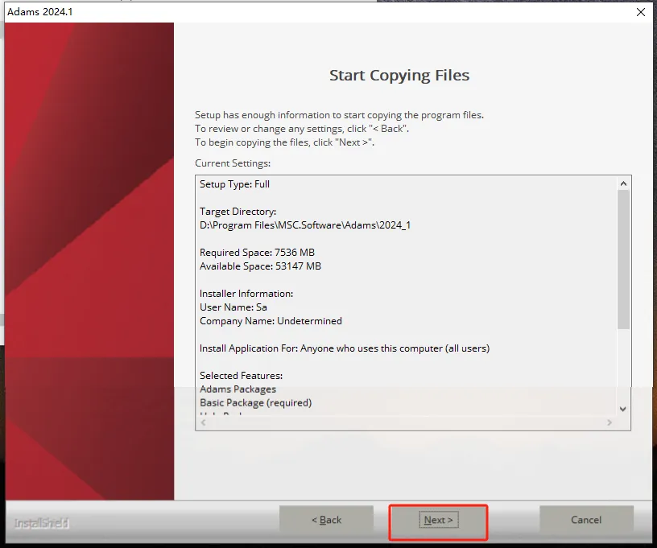Click the Next > button
The image size is (657, 548).
point(438,520)
